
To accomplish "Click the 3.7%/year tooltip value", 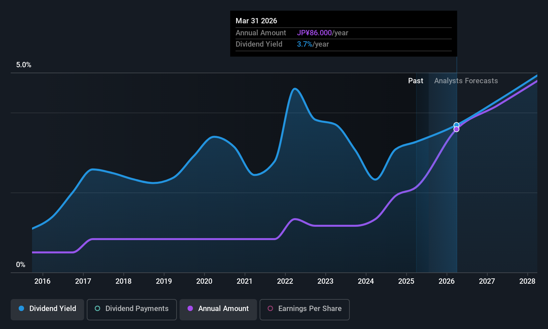I will (x=313, y=44).
